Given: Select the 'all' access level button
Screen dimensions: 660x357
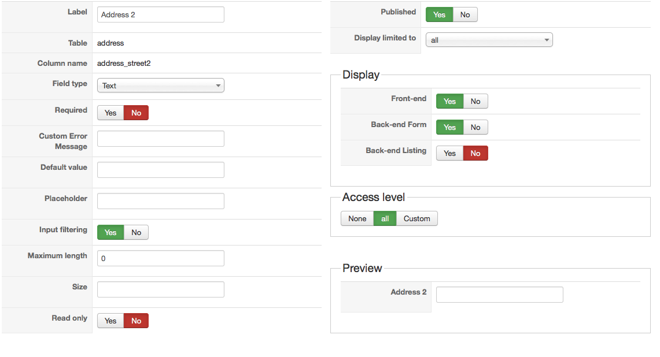Looking at the screenshot, I should pyautogui.click(x=385, y=218).
